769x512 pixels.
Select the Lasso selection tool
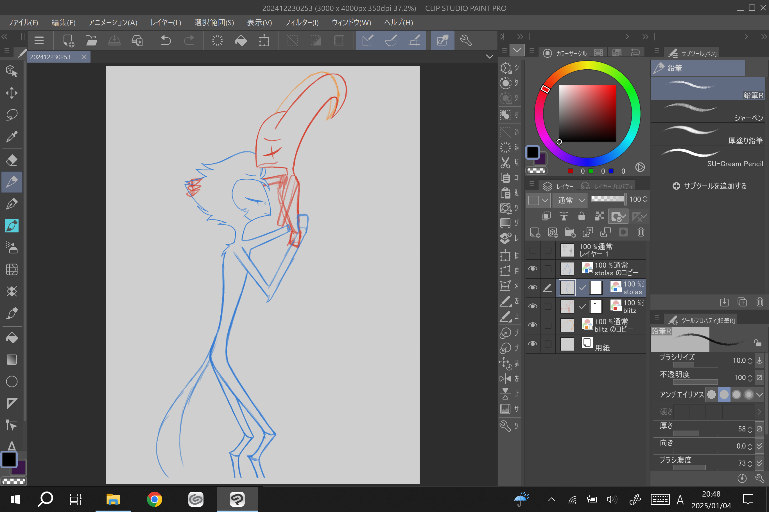pyautogui.click(x=12, y=115)
